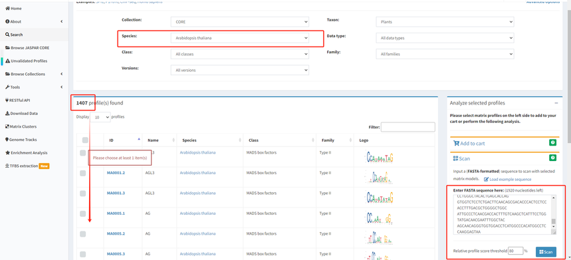Screen dimensions: 571x260
Task: Click the Add to cart icon
Action: [456, 143]
